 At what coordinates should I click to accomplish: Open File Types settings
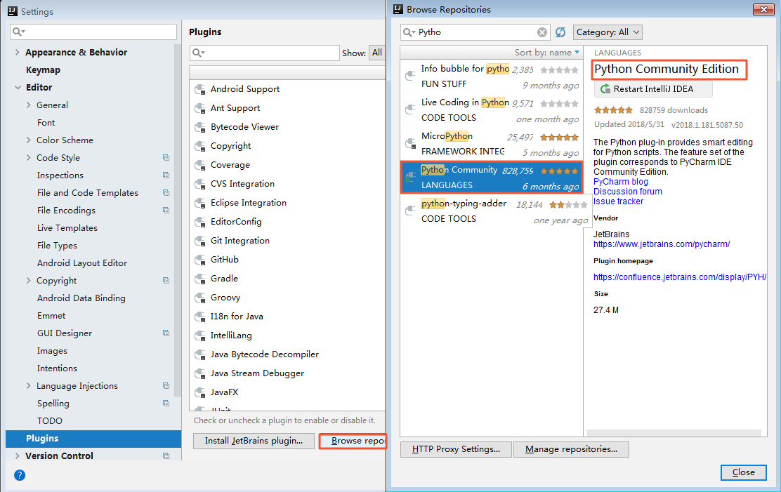click(x=57, y=246)
